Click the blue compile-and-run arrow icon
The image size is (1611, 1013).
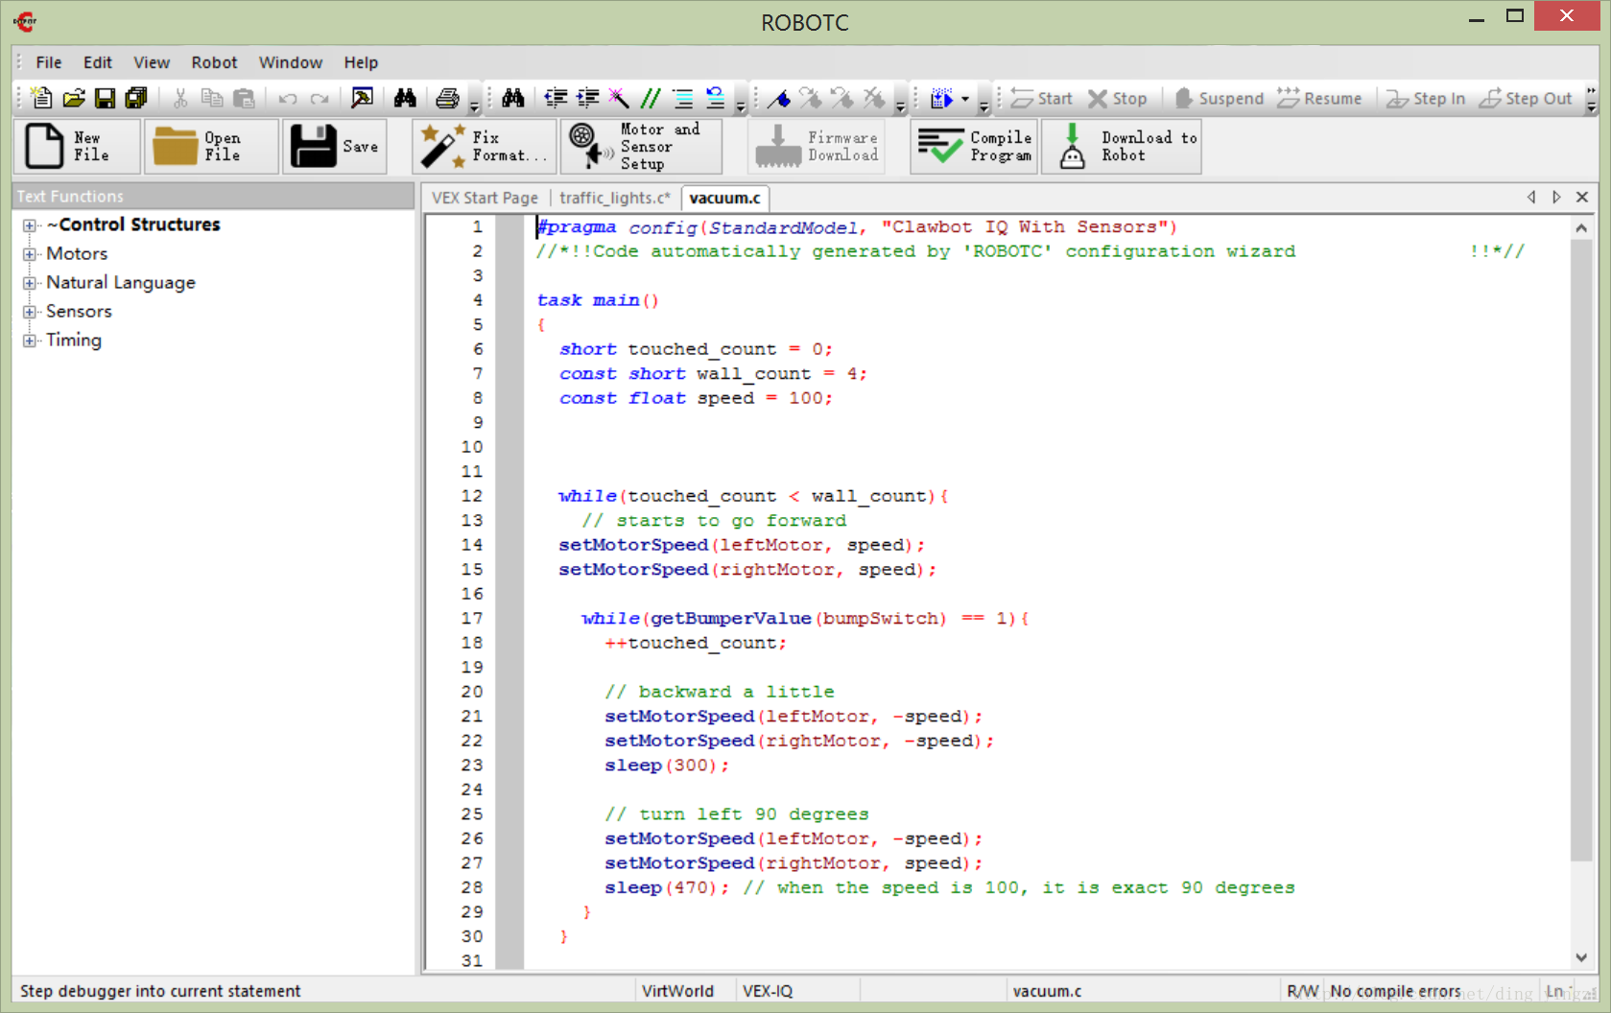coord(942,98)
